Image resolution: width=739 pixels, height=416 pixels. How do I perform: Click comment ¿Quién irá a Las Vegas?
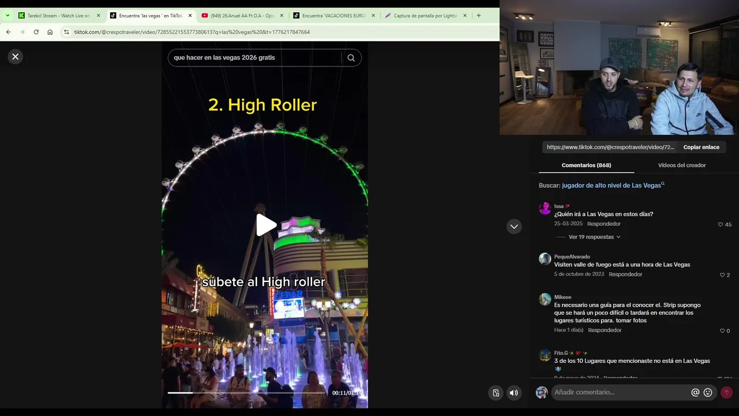coord(603,214)
